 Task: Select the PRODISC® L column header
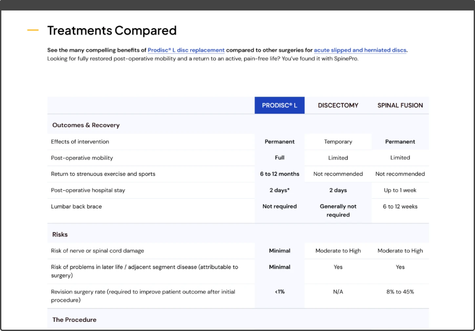(279, 105)
